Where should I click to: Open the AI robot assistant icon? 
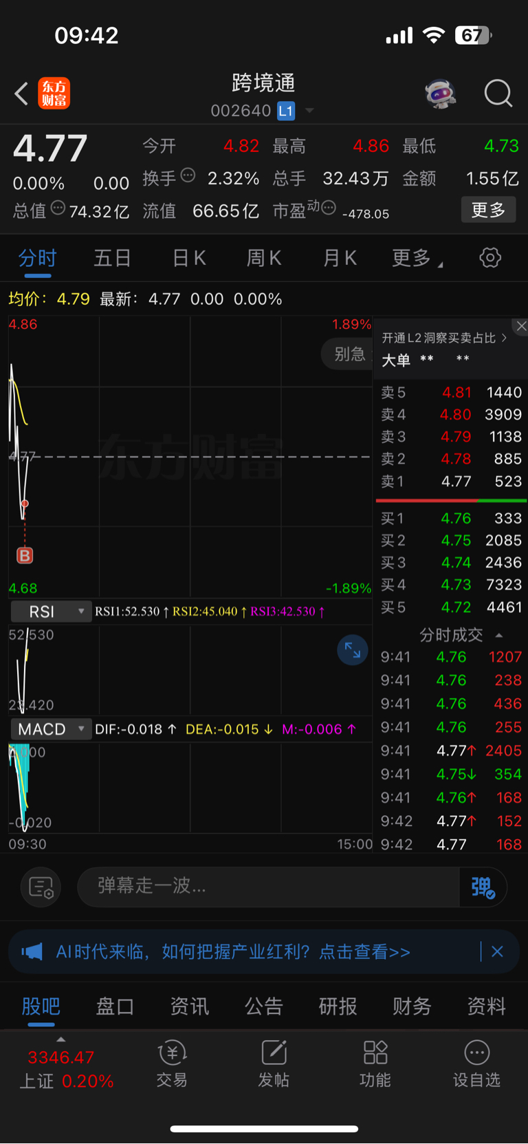(x=441, y=94)
